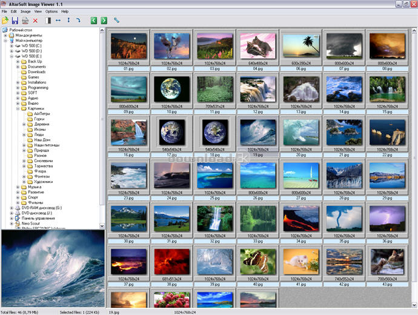Select the Games folder in tree
Image resolution: width=418 pixels, height=315 pixels.
pos(33,77)
